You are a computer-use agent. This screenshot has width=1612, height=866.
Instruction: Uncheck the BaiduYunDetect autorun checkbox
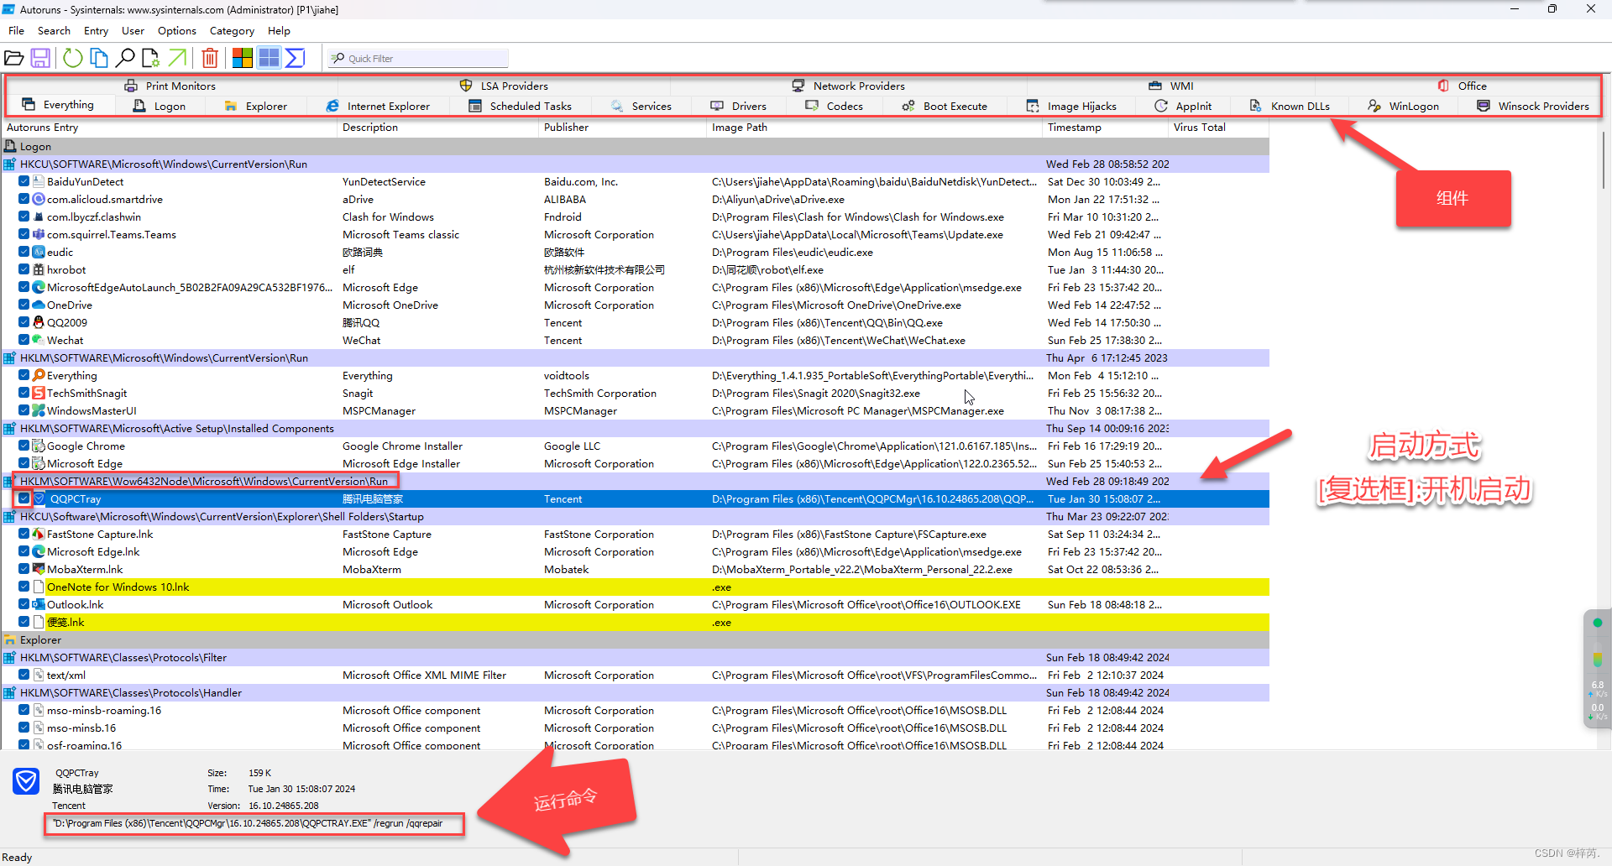click(24, 181)
